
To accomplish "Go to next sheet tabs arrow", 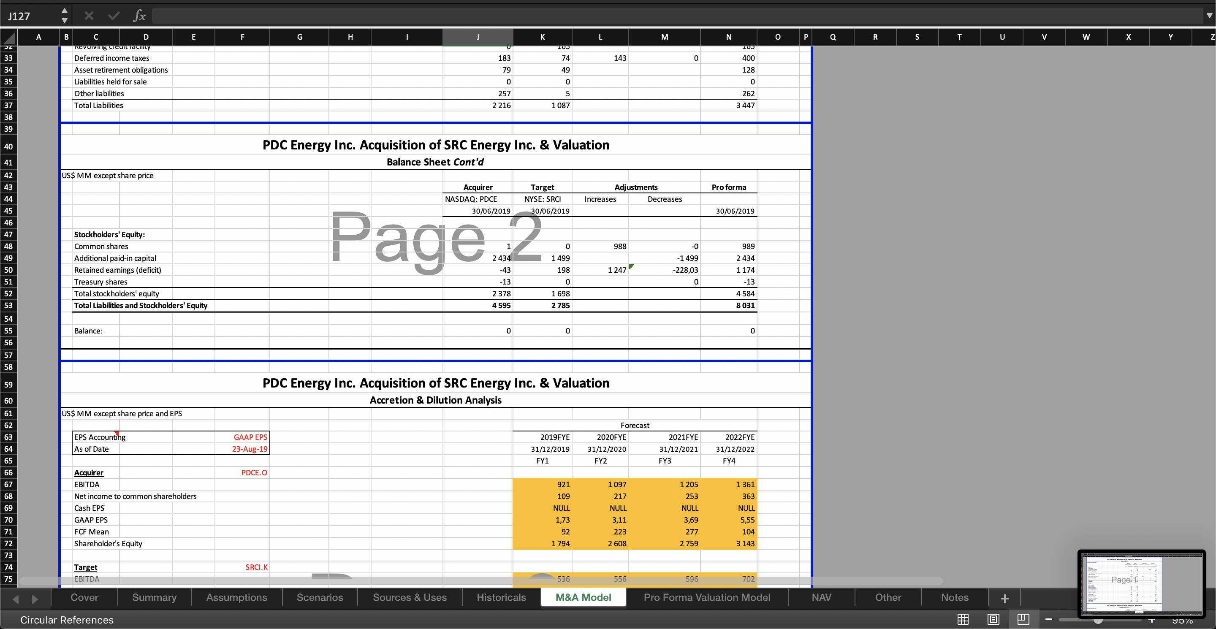I will 35,599.
